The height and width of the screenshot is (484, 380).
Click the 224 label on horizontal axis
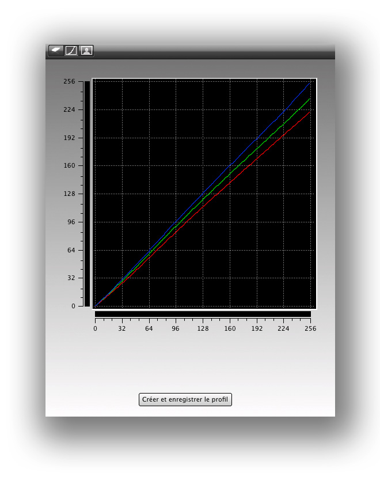click(x=283, y=328)
